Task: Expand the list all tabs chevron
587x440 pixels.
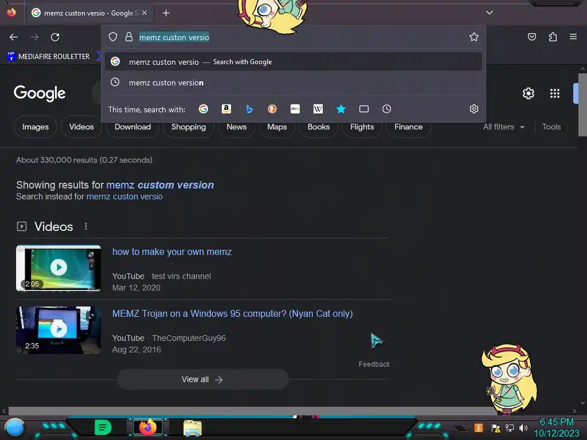Action: pos(490,13)
